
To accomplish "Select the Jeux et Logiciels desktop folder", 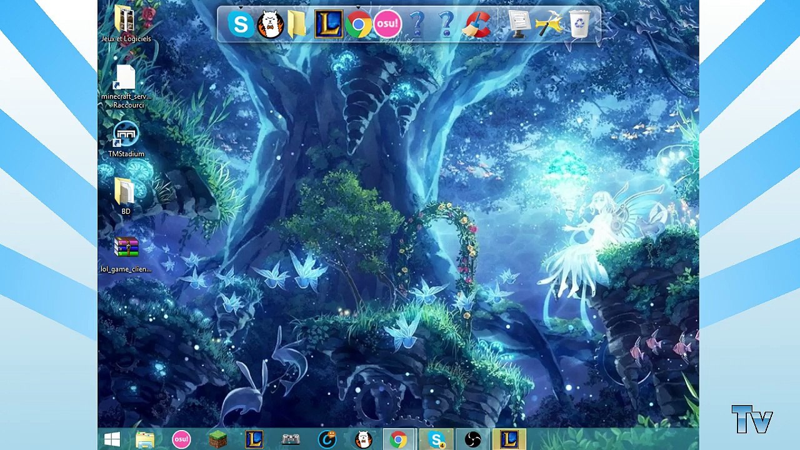I will tap(126, 25).
